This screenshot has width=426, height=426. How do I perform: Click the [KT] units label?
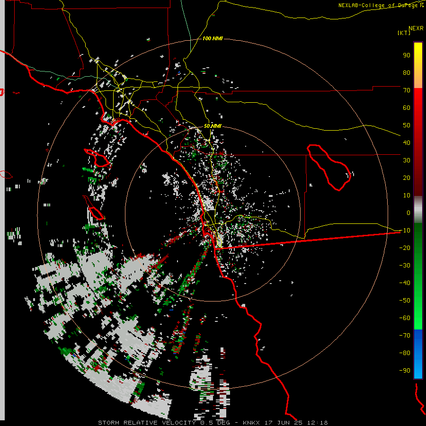click(404, 33)
